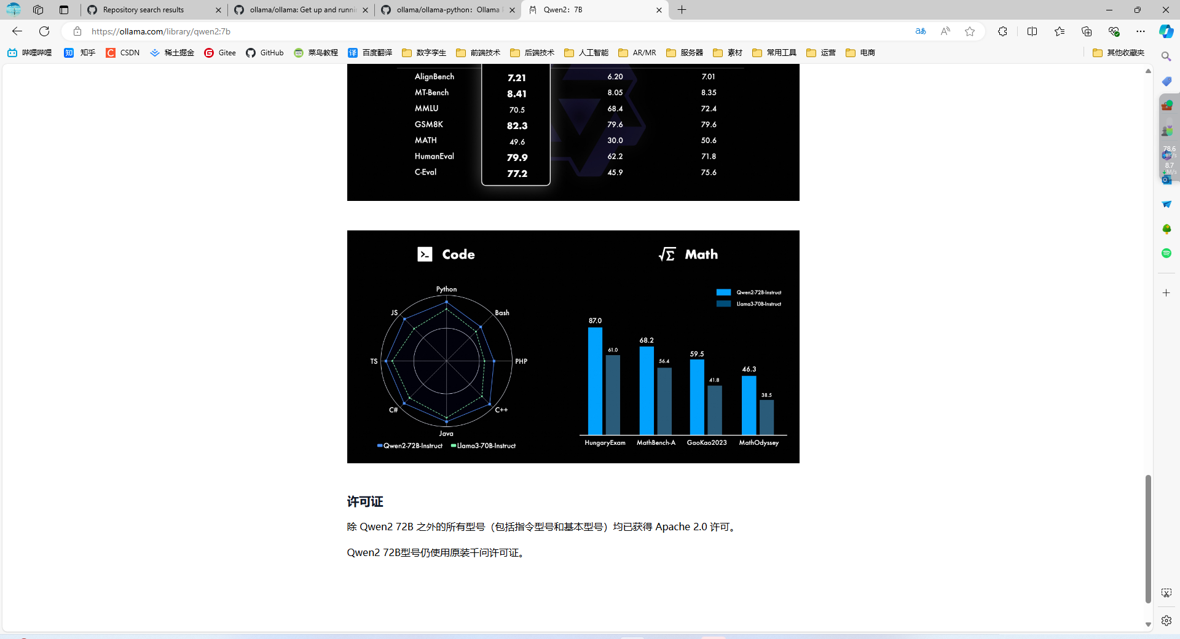Image resolution: width=1180 pixels, height=639 pixels.
Task: Expand the 常用工具 bookmark folder
Action: 774,53
